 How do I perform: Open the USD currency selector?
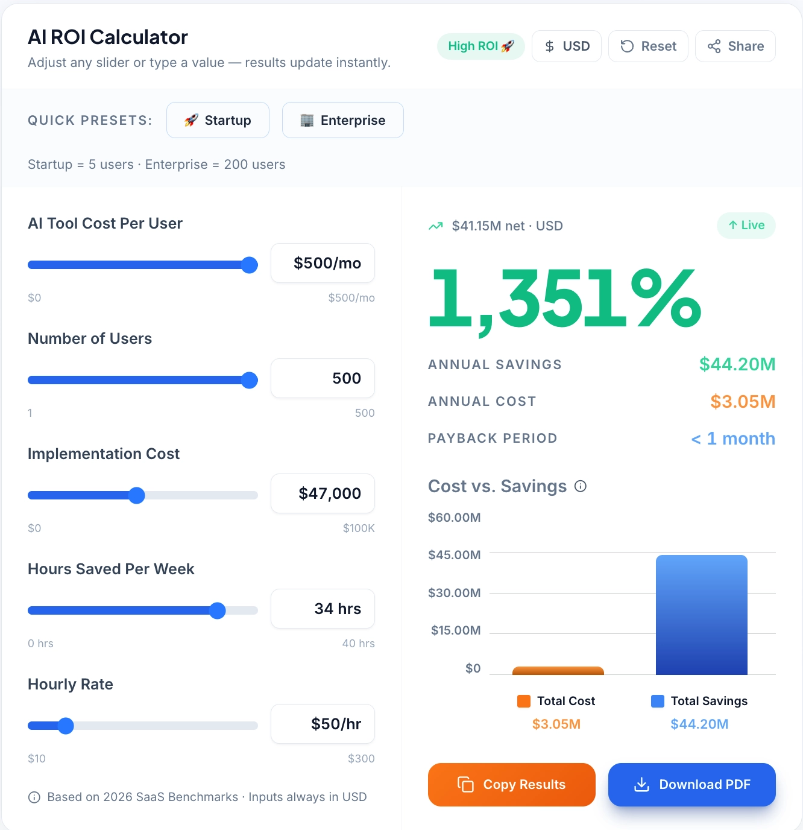[x=567, y=46]
